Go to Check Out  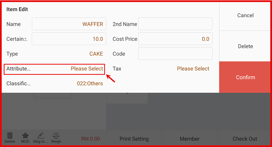[x=245, y=139]
